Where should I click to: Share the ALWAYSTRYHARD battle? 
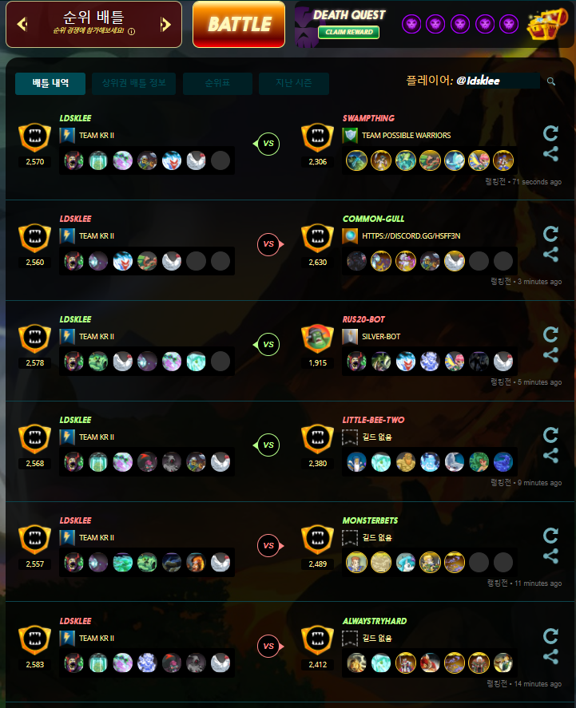pos(550,657)
